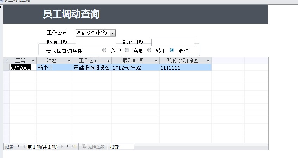Open the 职位变动原因 column filter dropdown
The image size is (298, 158).
click(208, 61)
